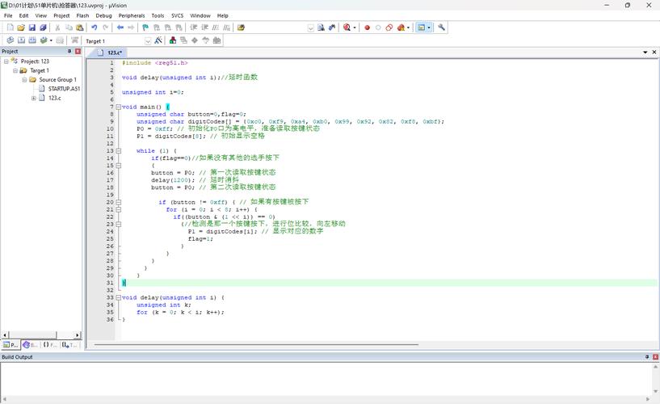Insert breakpoint using red circle icon
Viewport: 660px width, 404px height.
point(367,27)
